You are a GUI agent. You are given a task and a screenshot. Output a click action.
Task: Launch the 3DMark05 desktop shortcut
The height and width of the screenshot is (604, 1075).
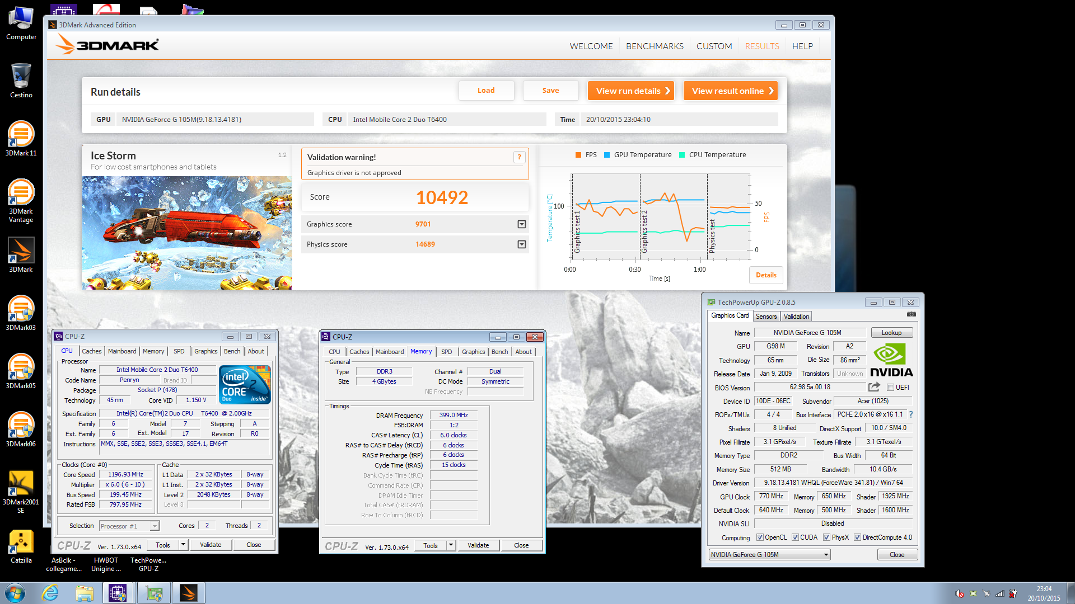point(21,371)
